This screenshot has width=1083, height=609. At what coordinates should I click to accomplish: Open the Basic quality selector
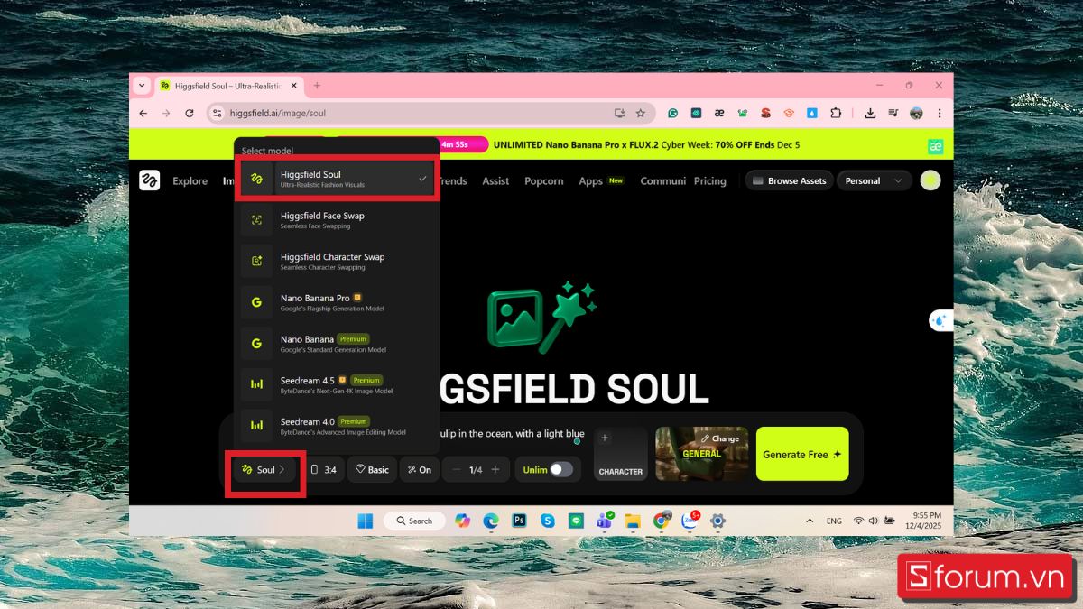point(372,469)
